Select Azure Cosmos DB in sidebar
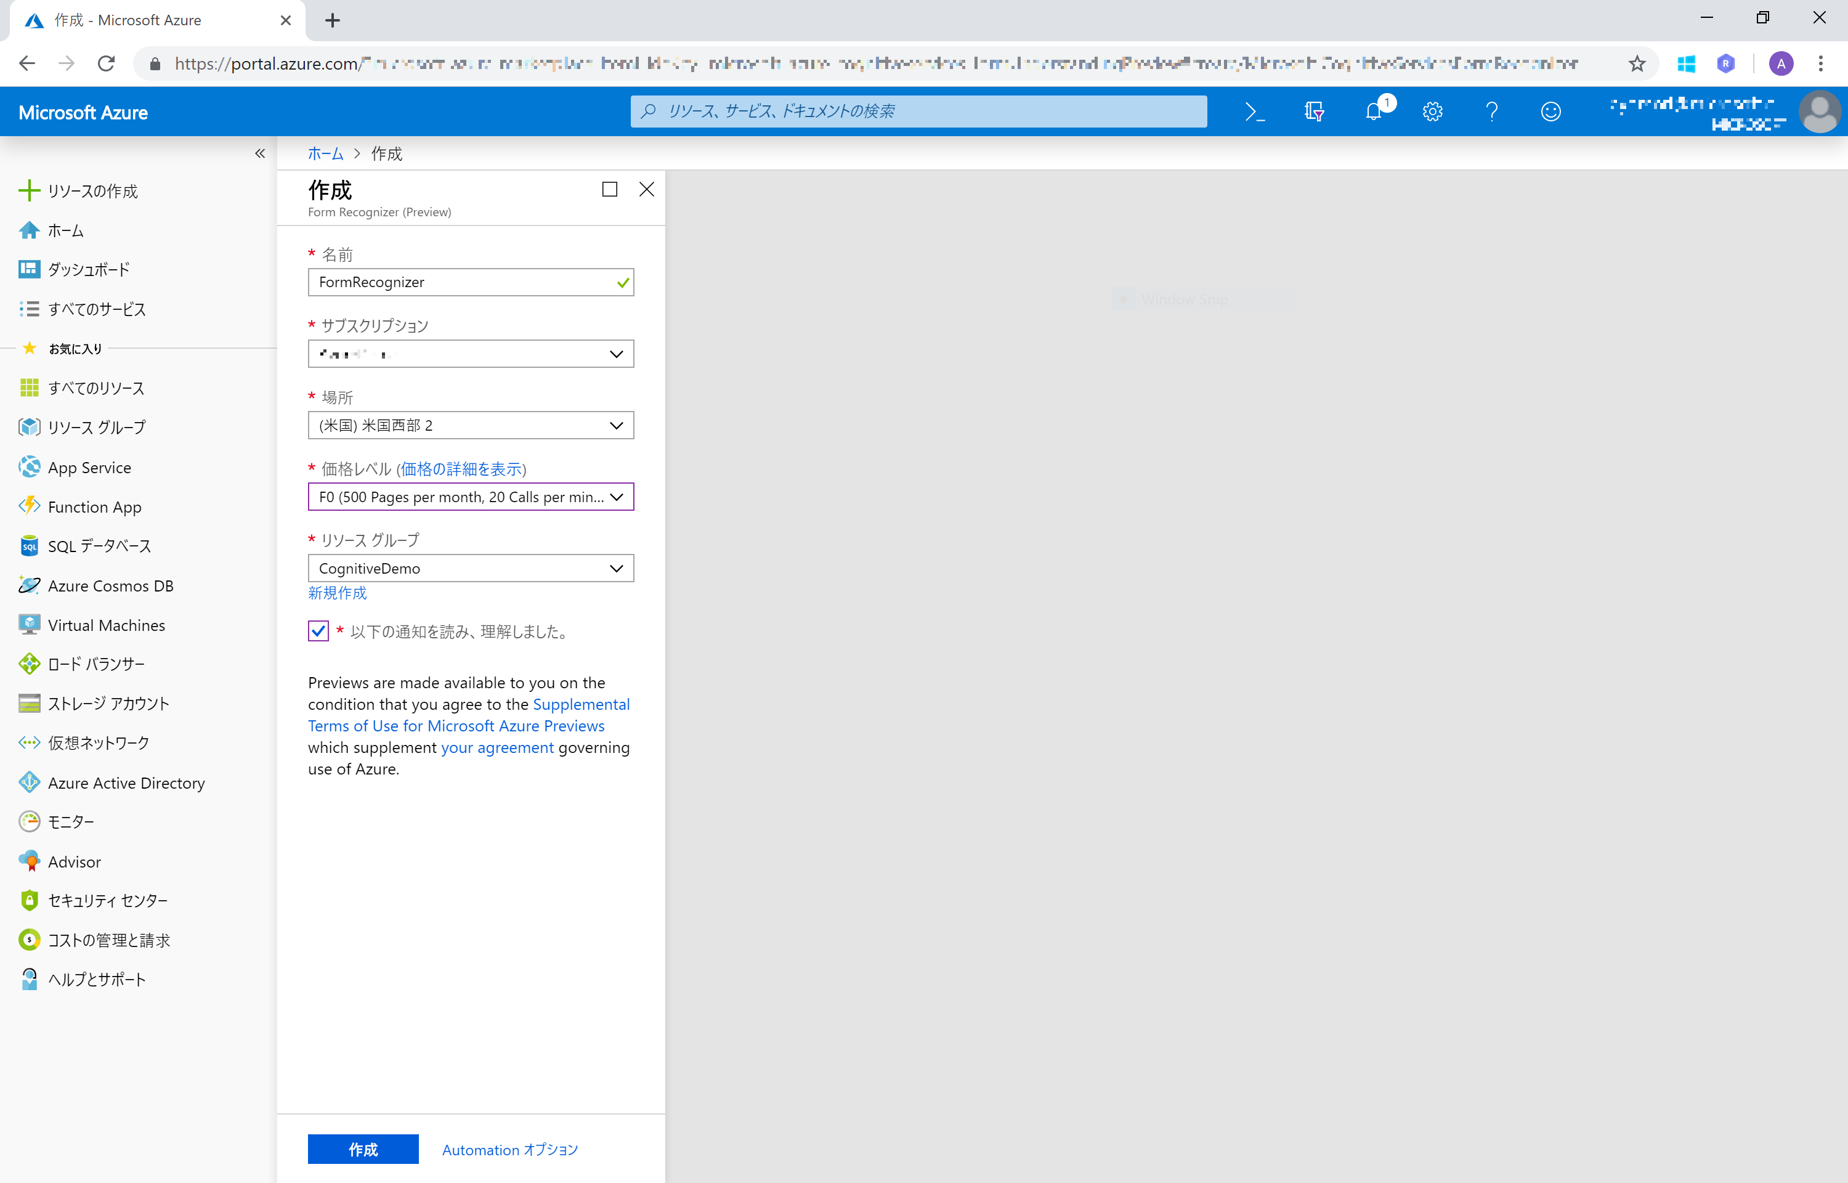 (x=110, y=585)
